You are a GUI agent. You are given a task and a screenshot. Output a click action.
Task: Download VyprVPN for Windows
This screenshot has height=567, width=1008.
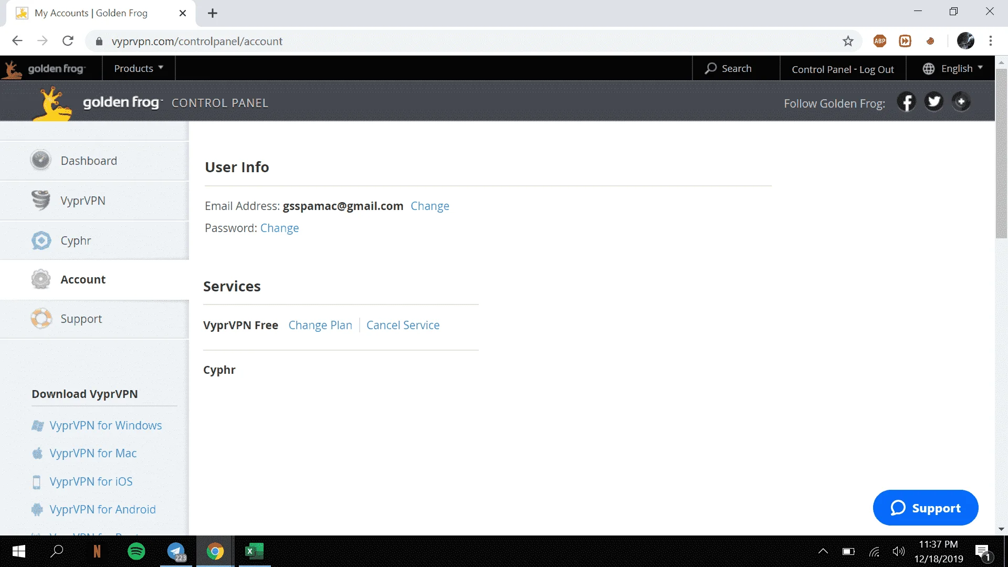pos(106,425)
